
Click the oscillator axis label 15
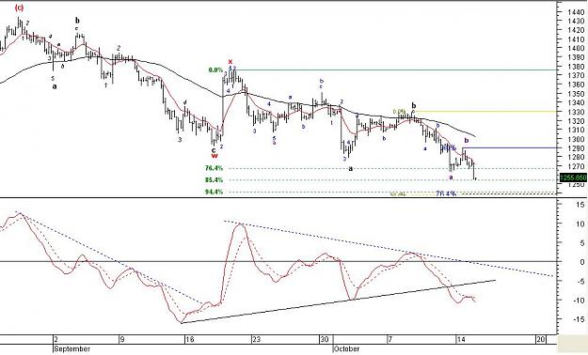[x=580, y=205]
